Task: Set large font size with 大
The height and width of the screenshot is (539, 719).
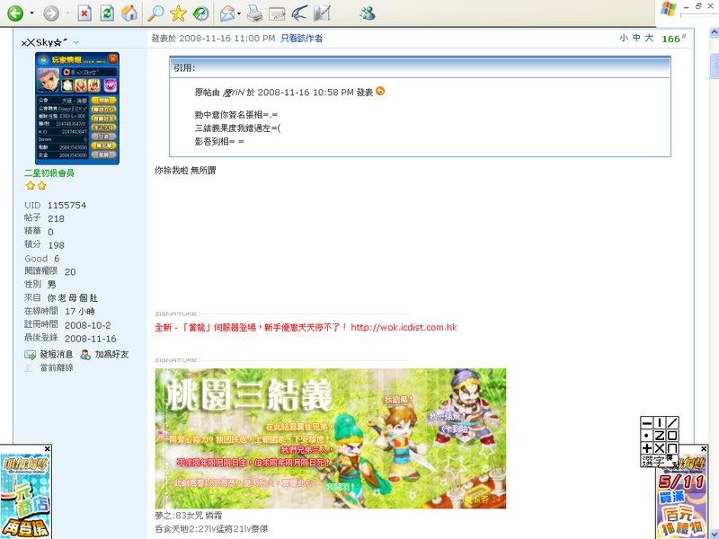Action: [x=649, y=38]
